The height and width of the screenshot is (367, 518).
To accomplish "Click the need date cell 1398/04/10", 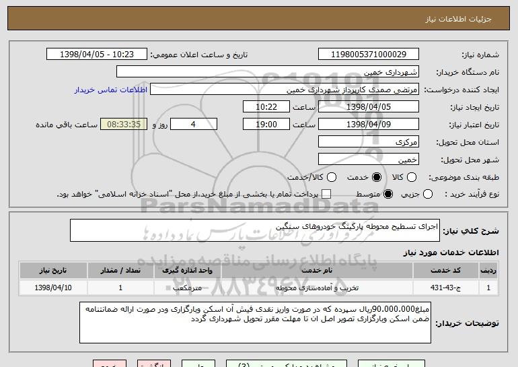I will pyautogui.click(x=53, y=288).
